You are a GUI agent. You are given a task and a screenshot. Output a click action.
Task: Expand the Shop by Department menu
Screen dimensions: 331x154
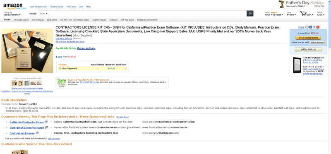click(x=12, y=14)
